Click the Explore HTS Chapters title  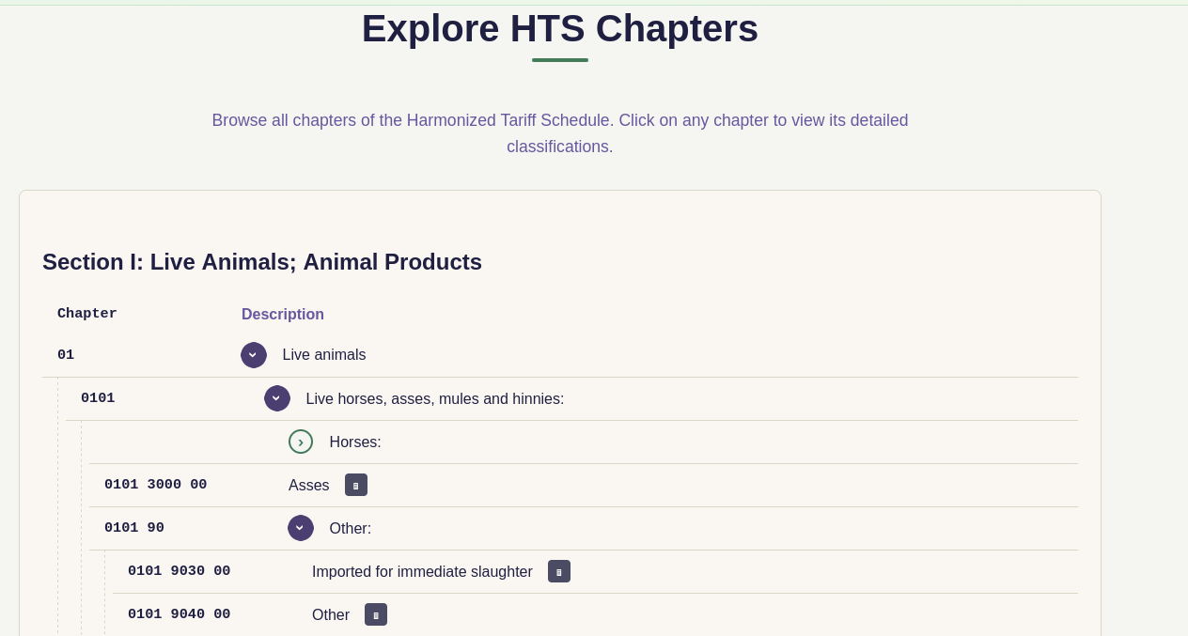coord(560,28)
